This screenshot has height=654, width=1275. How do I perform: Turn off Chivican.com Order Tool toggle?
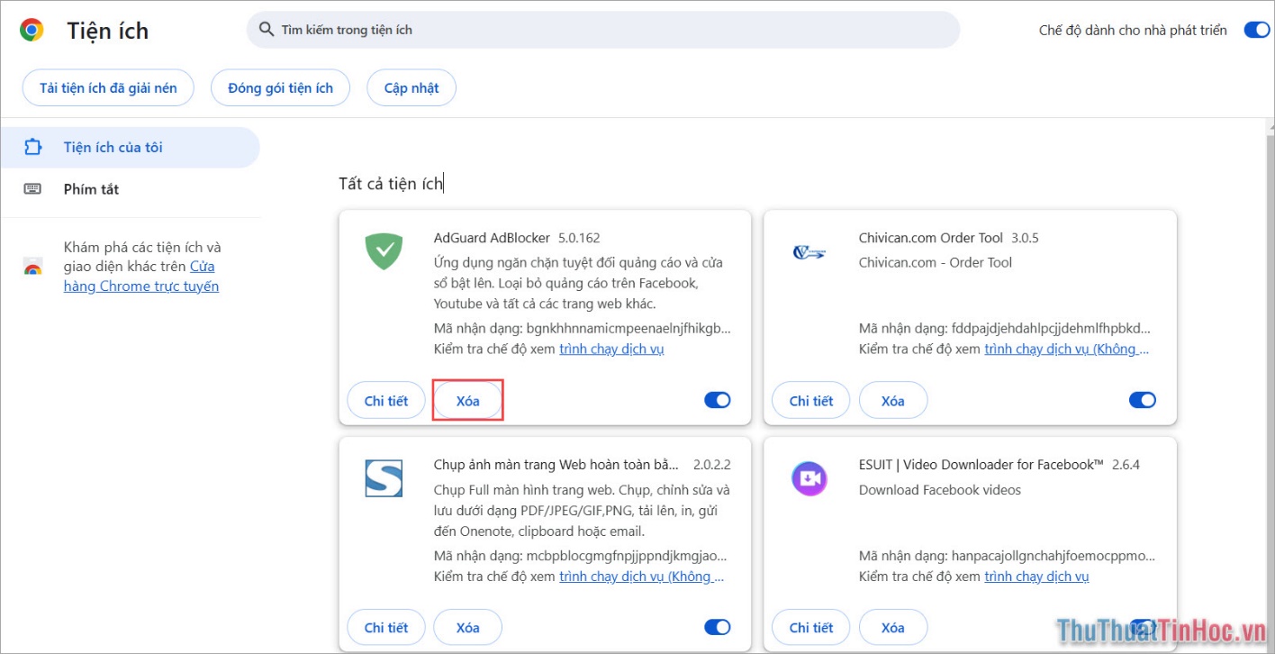(1142, 400)
